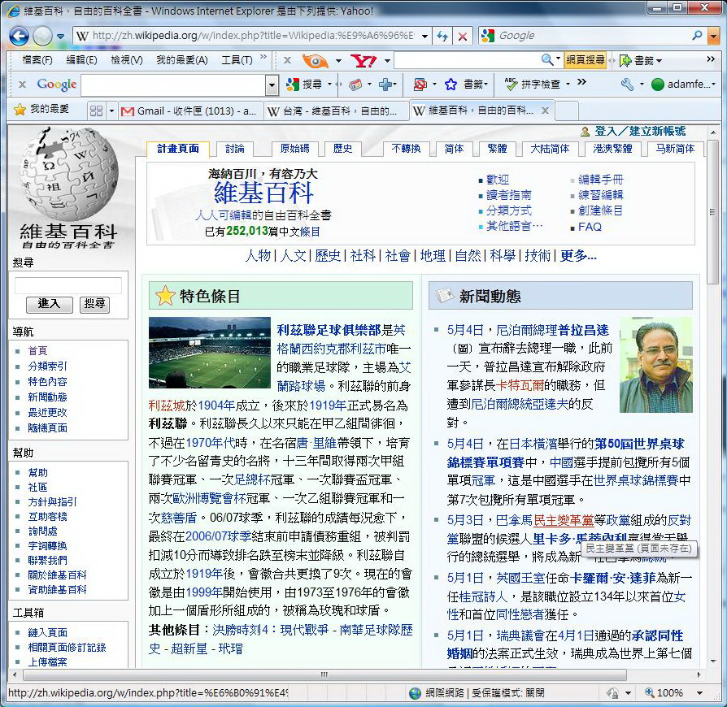Click the 普拉昌達 portrait photo
This screenshot has width=727, height=707.
(655, 365)
